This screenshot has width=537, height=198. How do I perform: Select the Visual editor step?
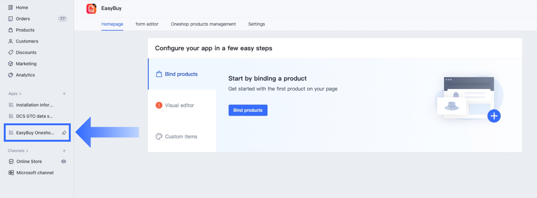pos(179,105)
